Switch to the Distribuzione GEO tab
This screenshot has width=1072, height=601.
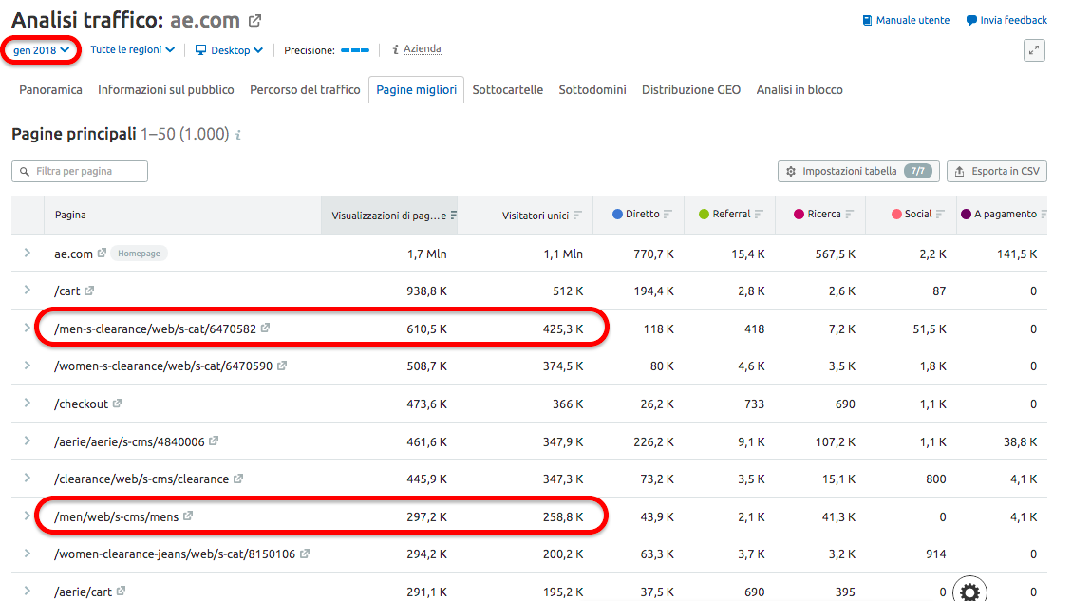coord(690,89)
